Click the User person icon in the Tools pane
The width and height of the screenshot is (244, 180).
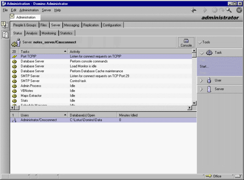pos(209,80)
